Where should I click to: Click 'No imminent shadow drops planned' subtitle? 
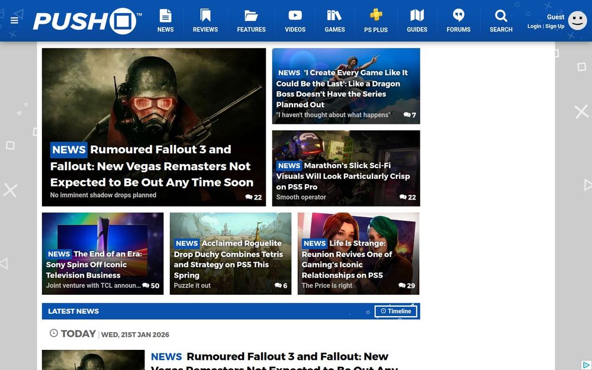(103, 195)
